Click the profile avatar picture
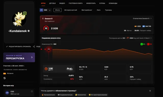 [x=19, y=19]
